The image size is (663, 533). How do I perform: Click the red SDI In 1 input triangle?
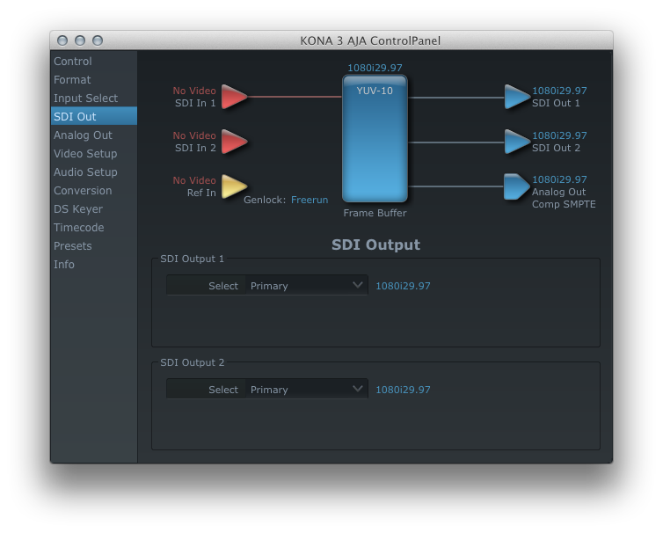point(233,97)
